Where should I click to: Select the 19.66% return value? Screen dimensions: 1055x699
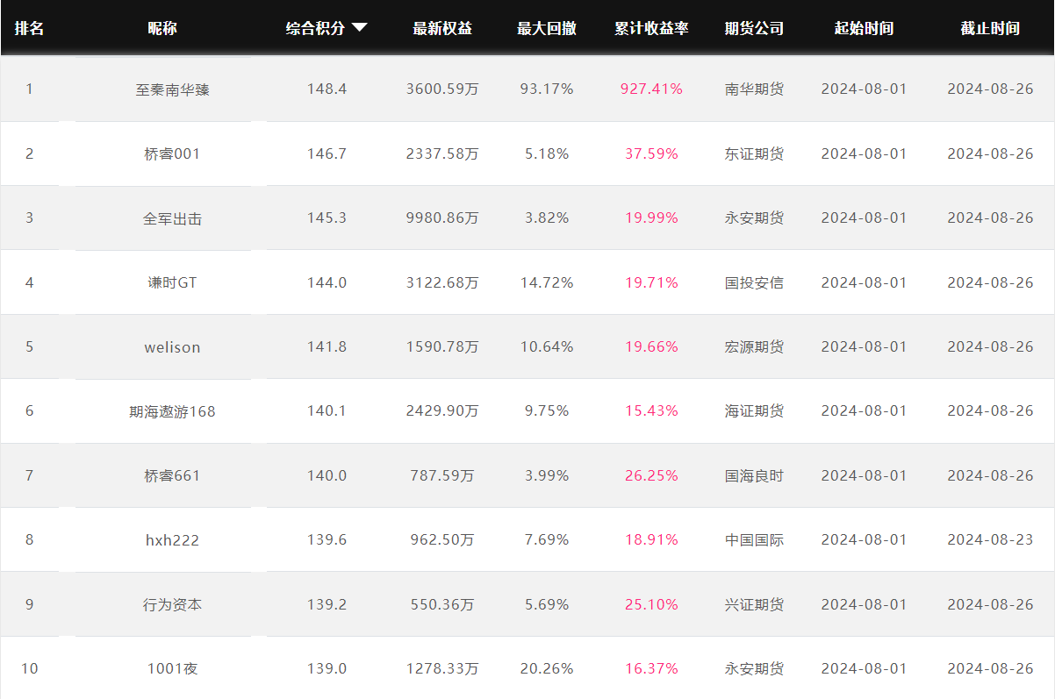click(651, 347)
